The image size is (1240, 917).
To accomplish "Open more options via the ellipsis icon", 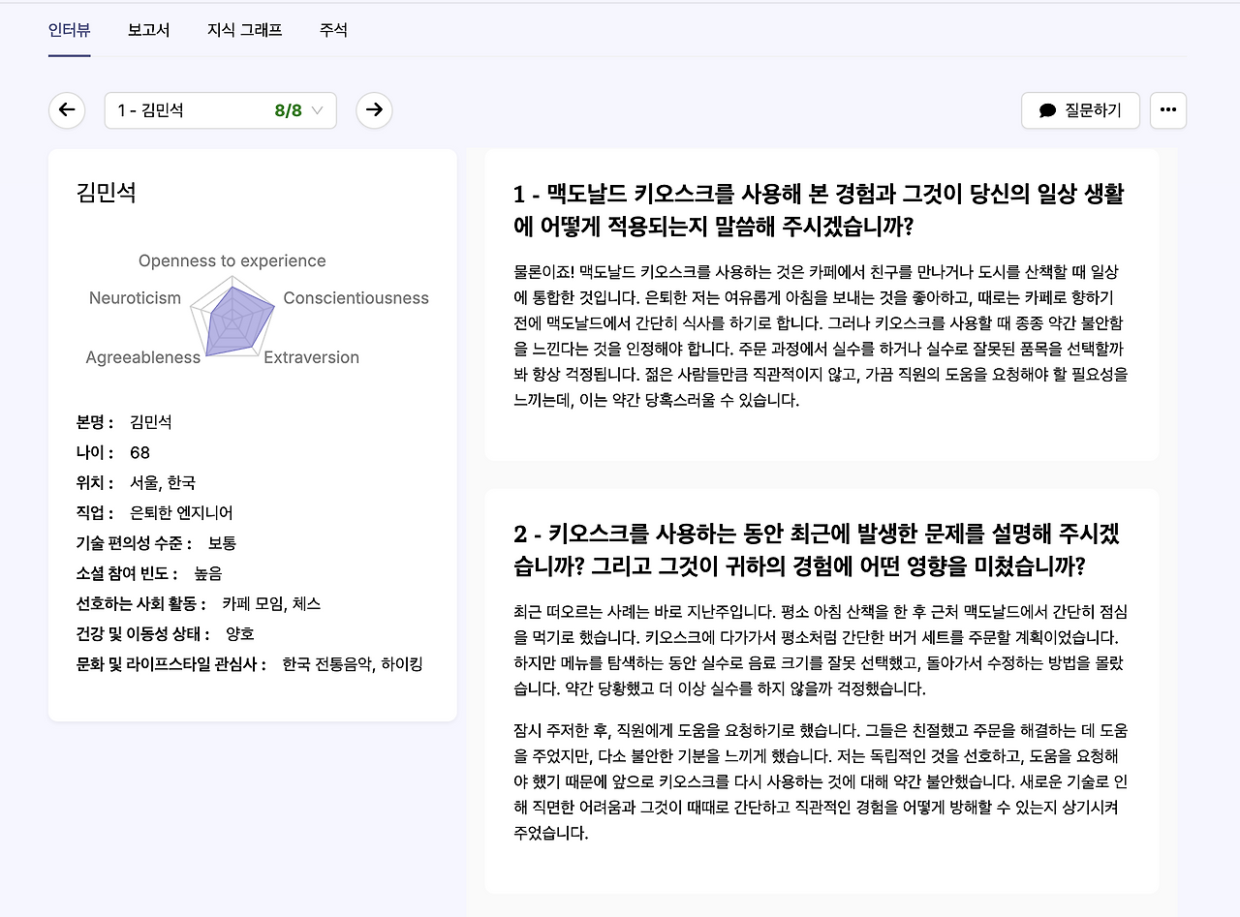I will coord(1167,109).
